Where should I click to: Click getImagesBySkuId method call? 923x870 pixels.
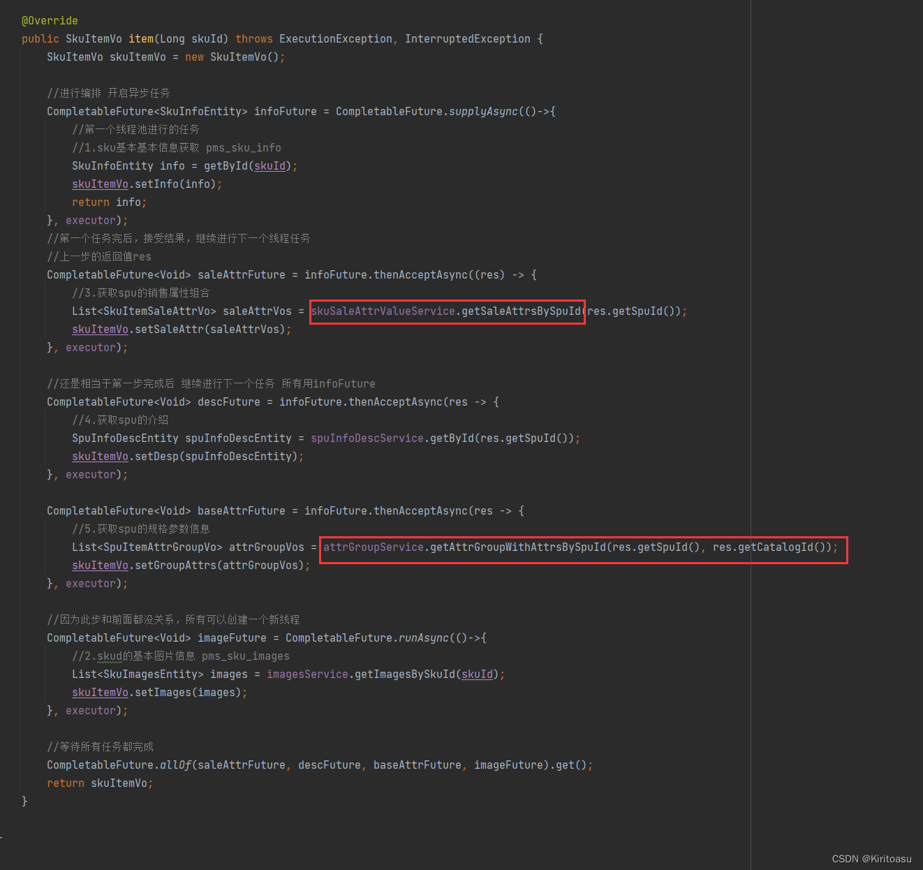(405, 674)
